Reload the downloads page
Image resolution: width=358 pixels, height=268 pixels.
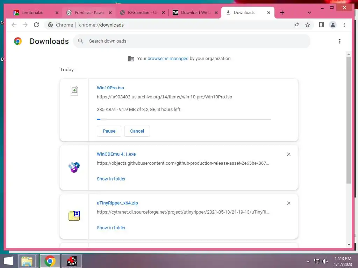point(36,25)
